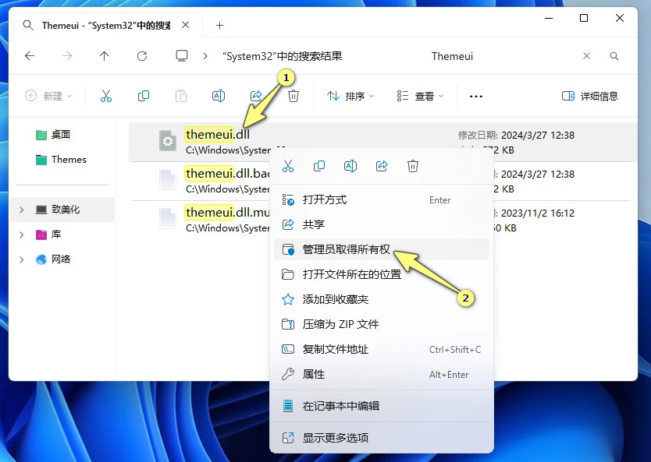The width and height of the screenshot is (651, 462).
Task: Toggle the 详细信息 details pane
Action: point(590,96)
